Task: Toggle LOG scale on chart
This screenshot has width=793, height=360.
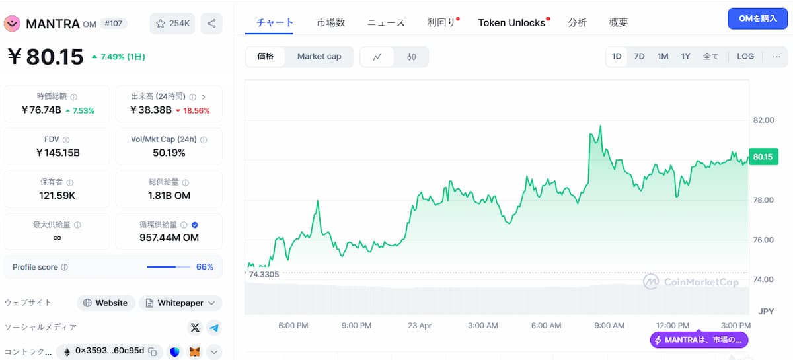Action: click(745, 57)
